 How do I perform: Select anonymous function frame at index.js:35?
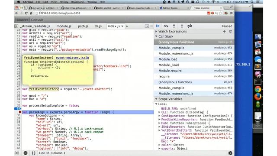click(x=194, y=42)
